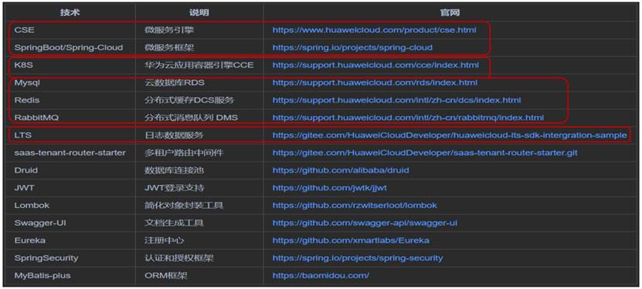This screenshot has height=289, width=642.
Task: Click the Lombok technology cell
Action: [31, 205]
